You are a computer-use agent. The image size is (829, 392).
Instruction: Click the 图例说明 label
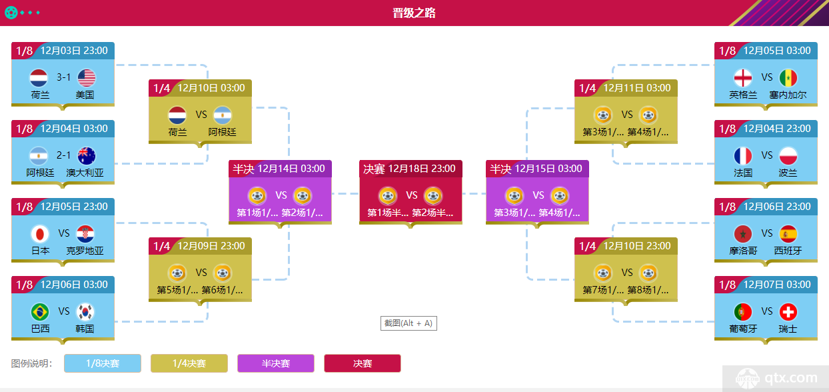[x=31, y=363]
